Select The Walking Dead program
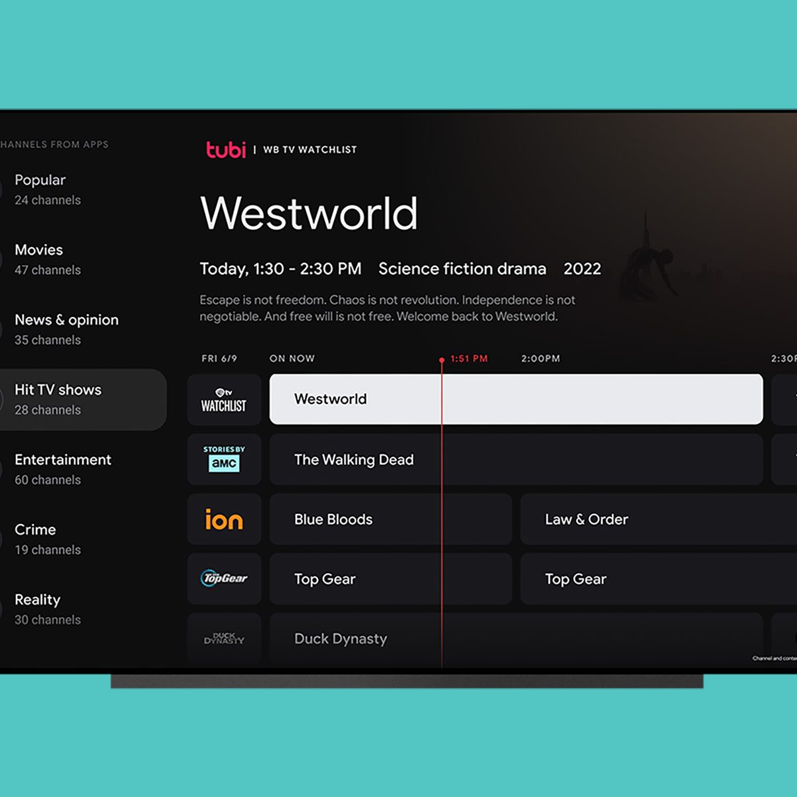 pyautogui.click(x=515, y=460)
